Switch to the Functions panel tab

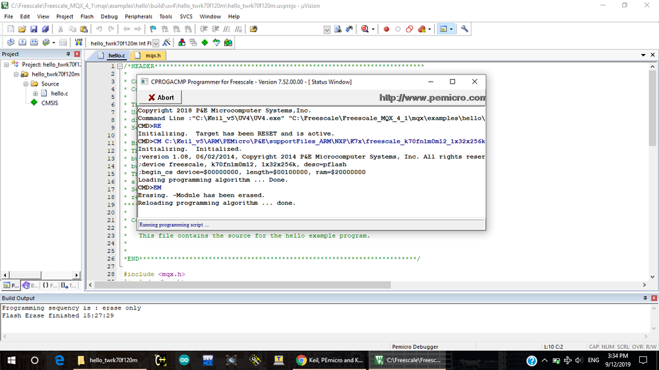(x=49, y=285)
